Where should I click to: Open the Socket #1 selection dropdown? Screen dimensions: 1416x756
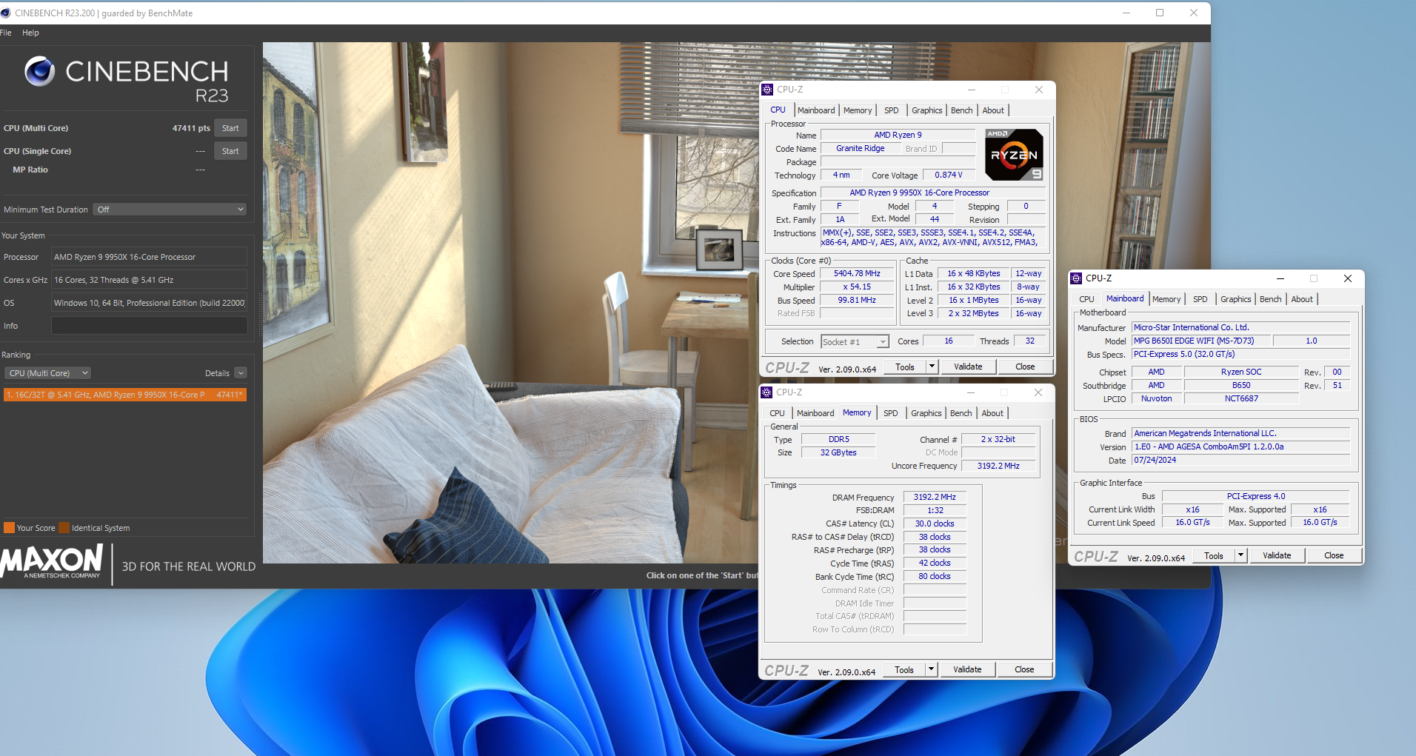pos(882,342)
